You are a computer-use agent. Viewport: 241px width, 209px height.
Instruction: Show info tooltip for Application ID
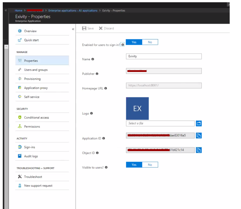104,138
